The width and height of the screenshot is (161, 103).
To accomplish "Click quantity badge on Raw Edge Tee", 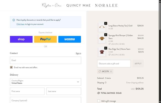I will click(x=106, y=48).
